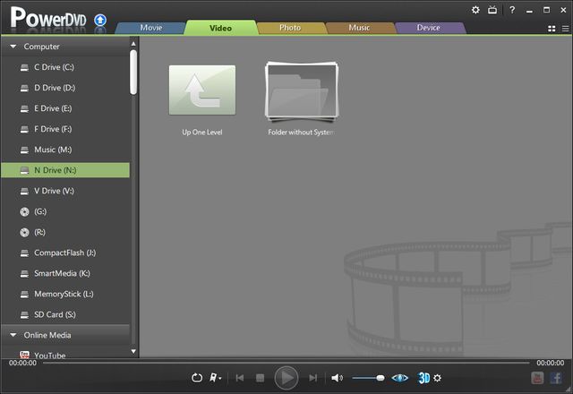Select MemoryStick (L:)
This screenshot has height=394, width=573.
[x=65, y=294]
